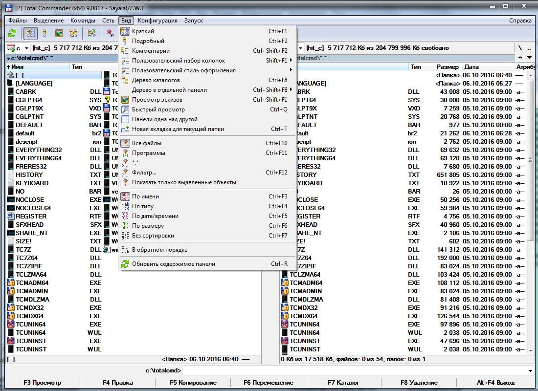Screen dimensions: 538x391
Task: Open the Справка help menu
Action: pos(520,20)
